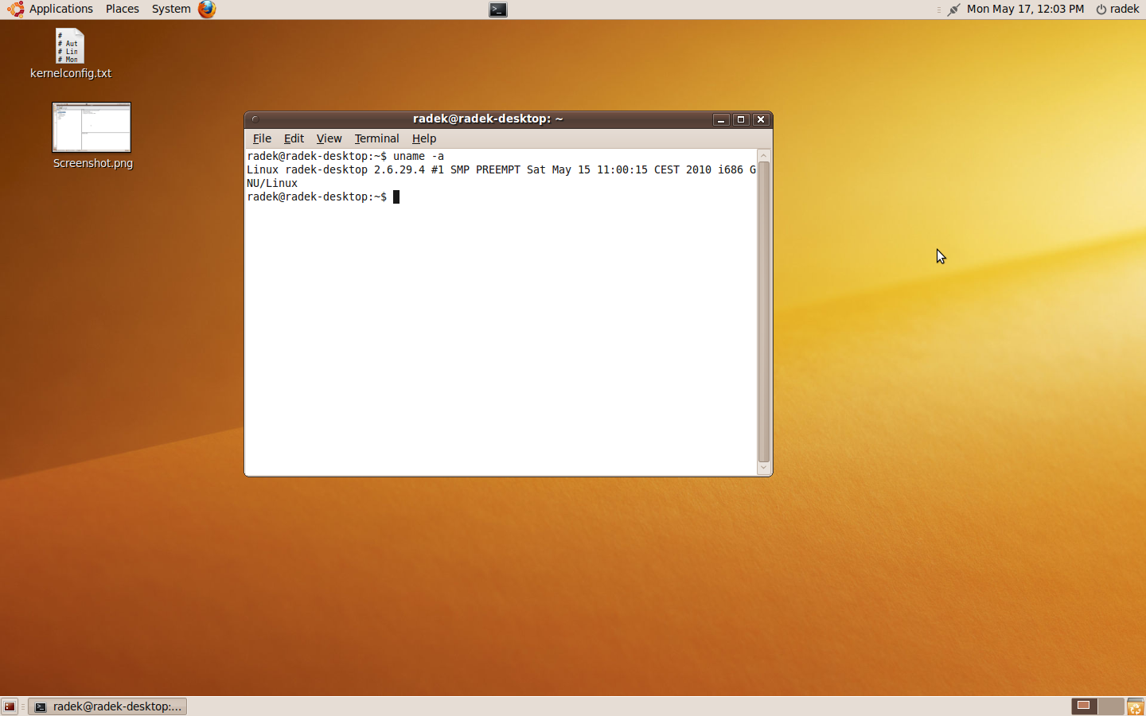1146x716 pixels.
Task: Click the Show Desktop icon in bottom panel
Action: pyautogui.click(x=10, y=706)
